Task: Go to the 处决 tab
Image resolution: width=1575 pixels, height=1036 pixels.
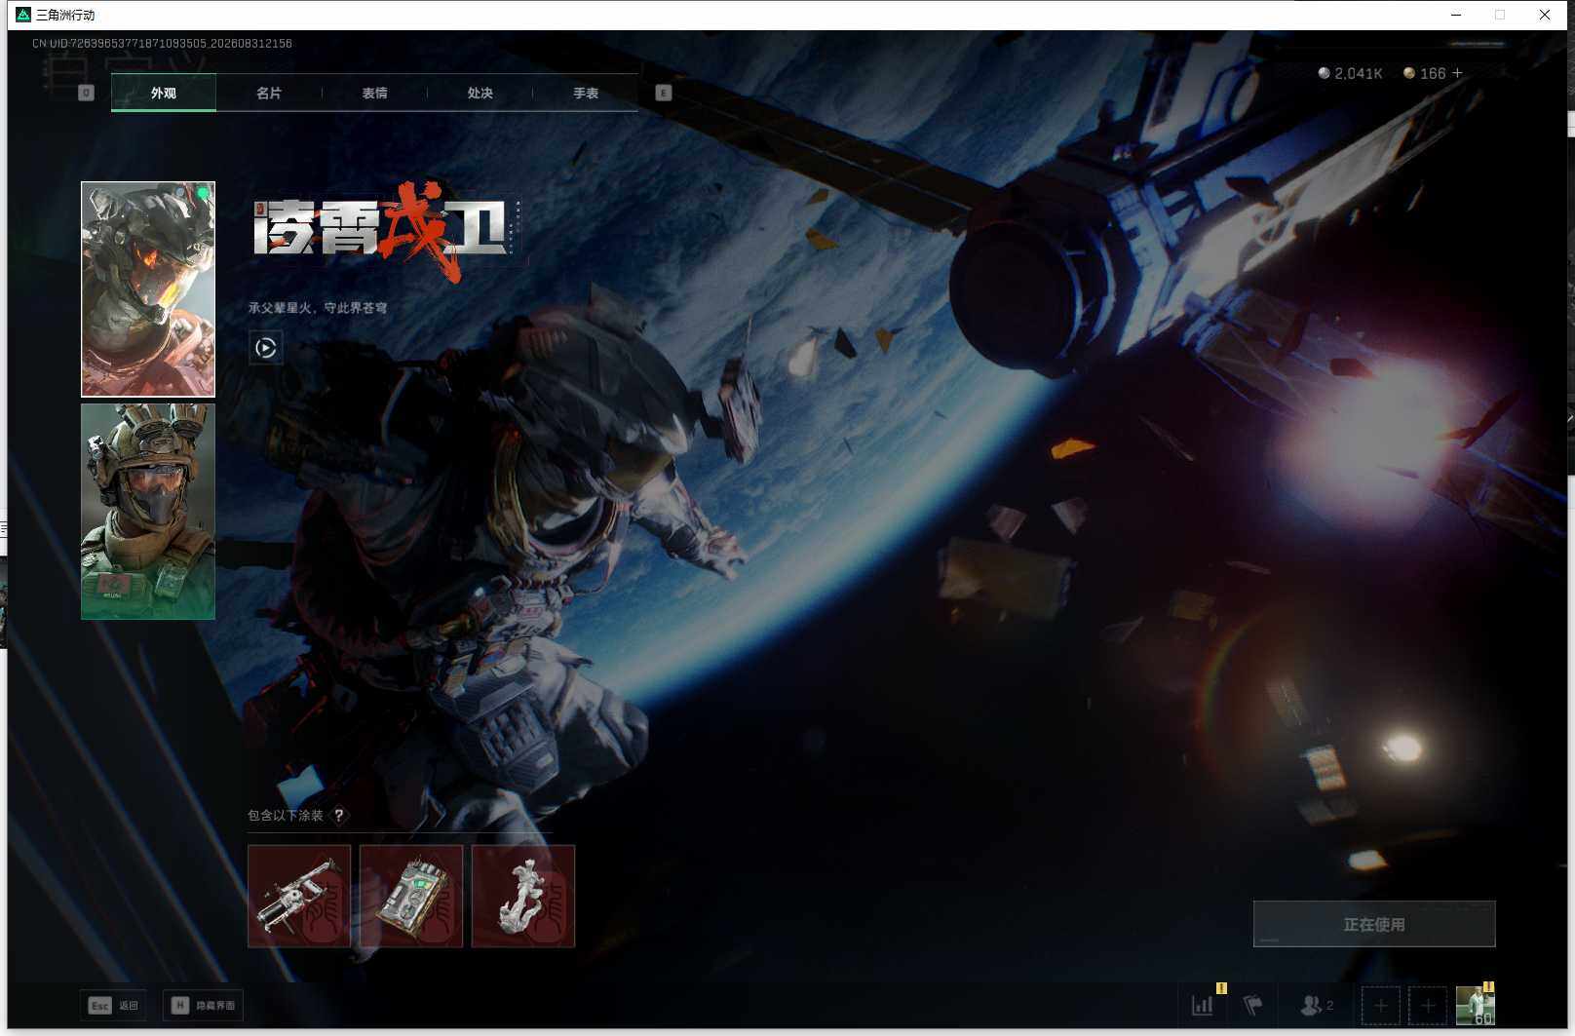Action: (480, 93)
